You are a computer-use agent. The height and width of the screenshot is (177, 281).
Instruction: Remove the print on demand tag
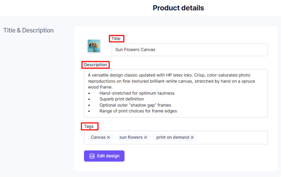tap(192, 137)
